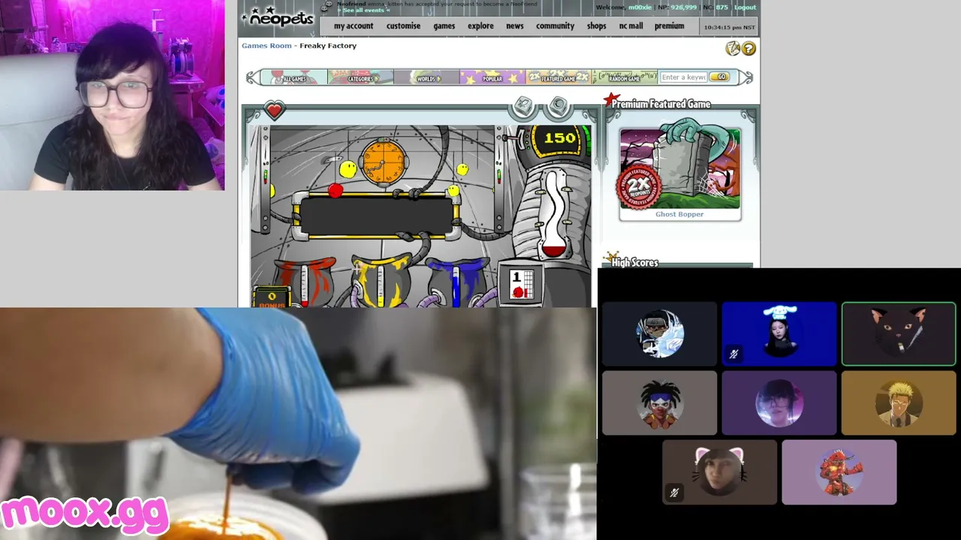Select the All Games tab

coord(294,77)
